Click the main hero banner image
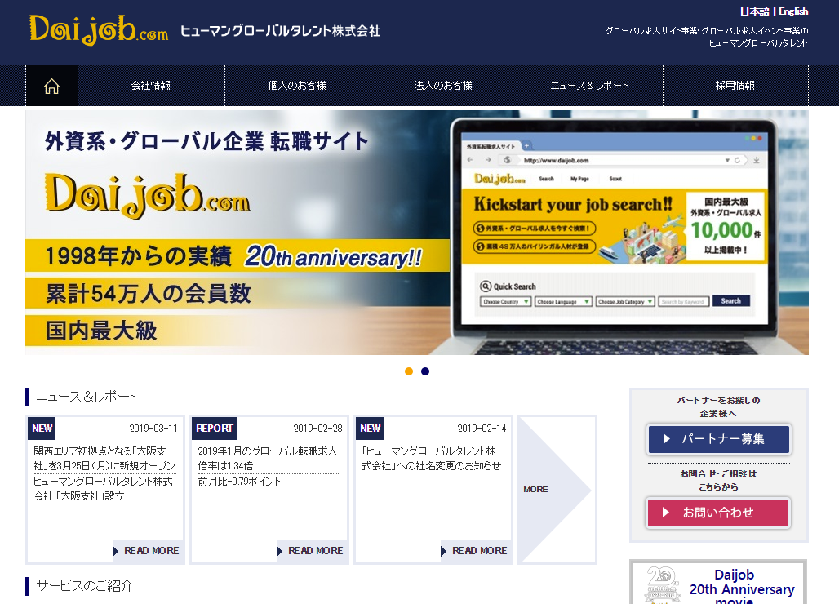The height and width of the screenshot is (604, 839). pyautogui.click(x=417, y=232)
